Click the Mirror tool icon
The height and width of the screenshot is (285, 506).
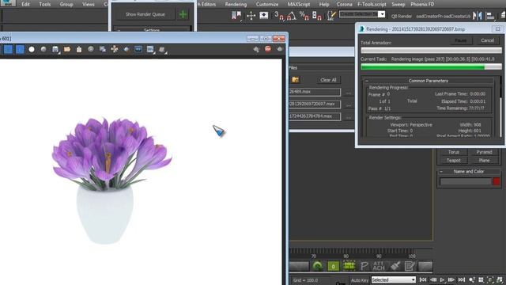coord(478,16)
